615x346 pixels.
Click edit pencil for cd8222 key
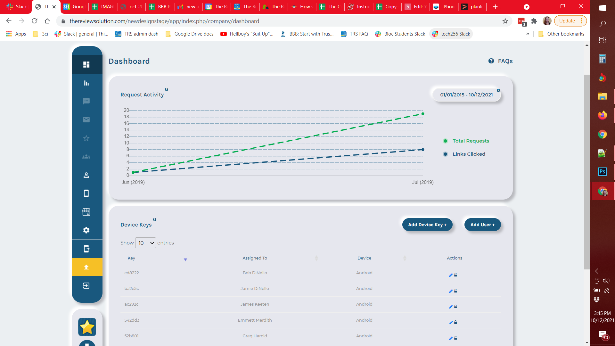point(451,275)
